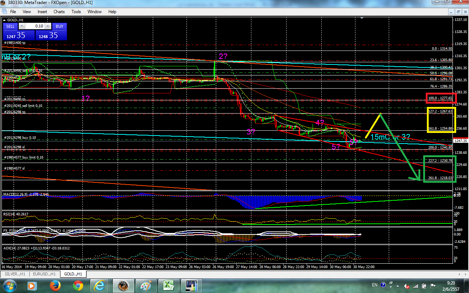469x293 pixels.
Task: Click the SELL one-click trading button
Action: (10, 26)
